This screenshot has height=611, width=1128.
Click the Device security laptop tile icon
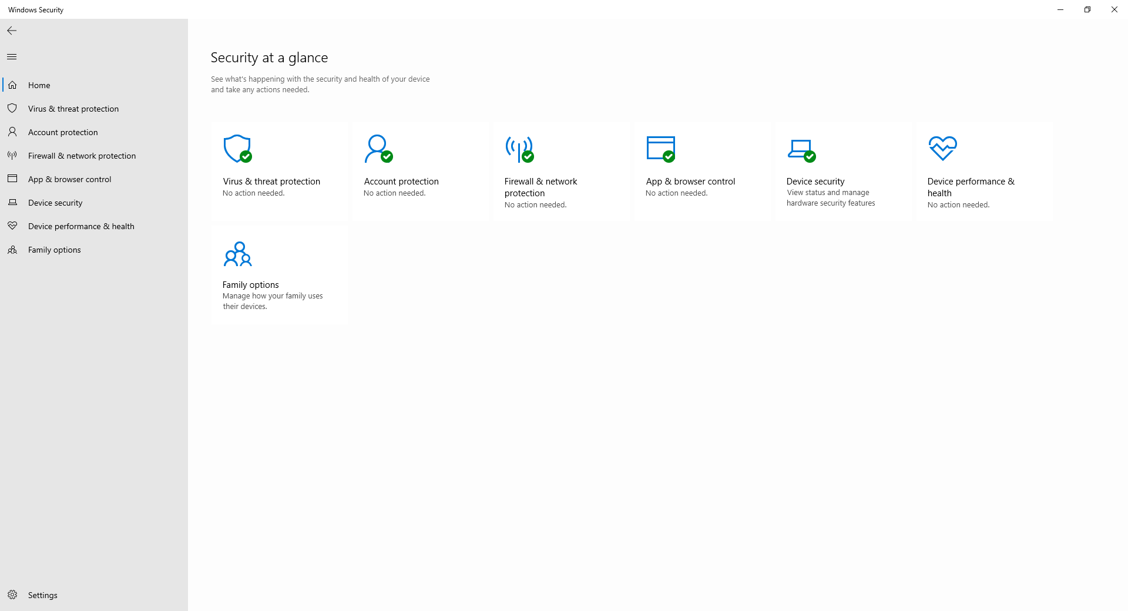click(x=801, y=150)
